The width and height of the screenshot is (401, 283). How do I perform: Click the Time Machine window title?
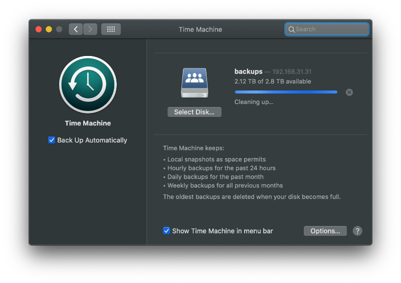[200, 29]
